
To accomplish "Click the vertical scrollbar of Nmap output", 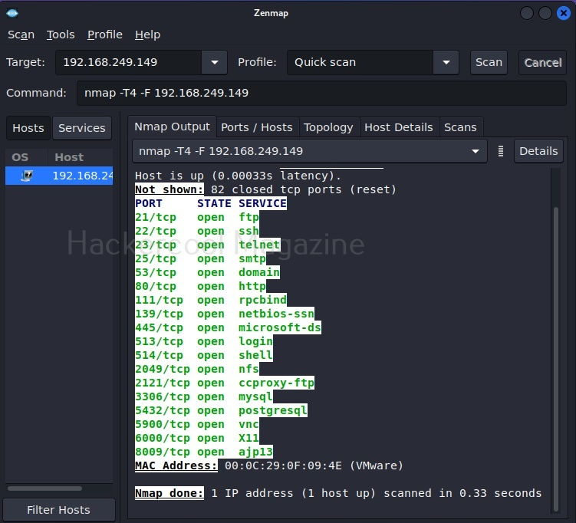I will pyautogui.click(x=556, y=359).
